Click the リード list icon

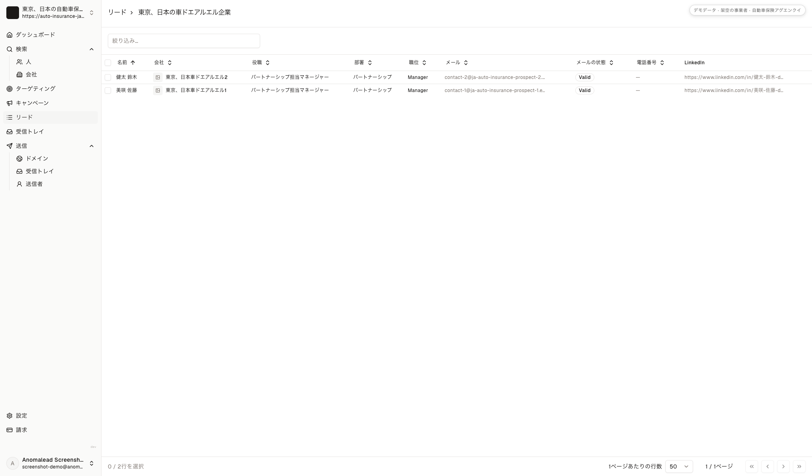pos(10,117)
